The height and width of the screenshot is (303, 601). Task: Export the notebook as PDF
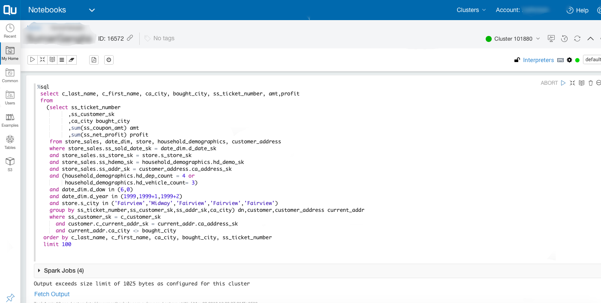(x=94, y=60)
